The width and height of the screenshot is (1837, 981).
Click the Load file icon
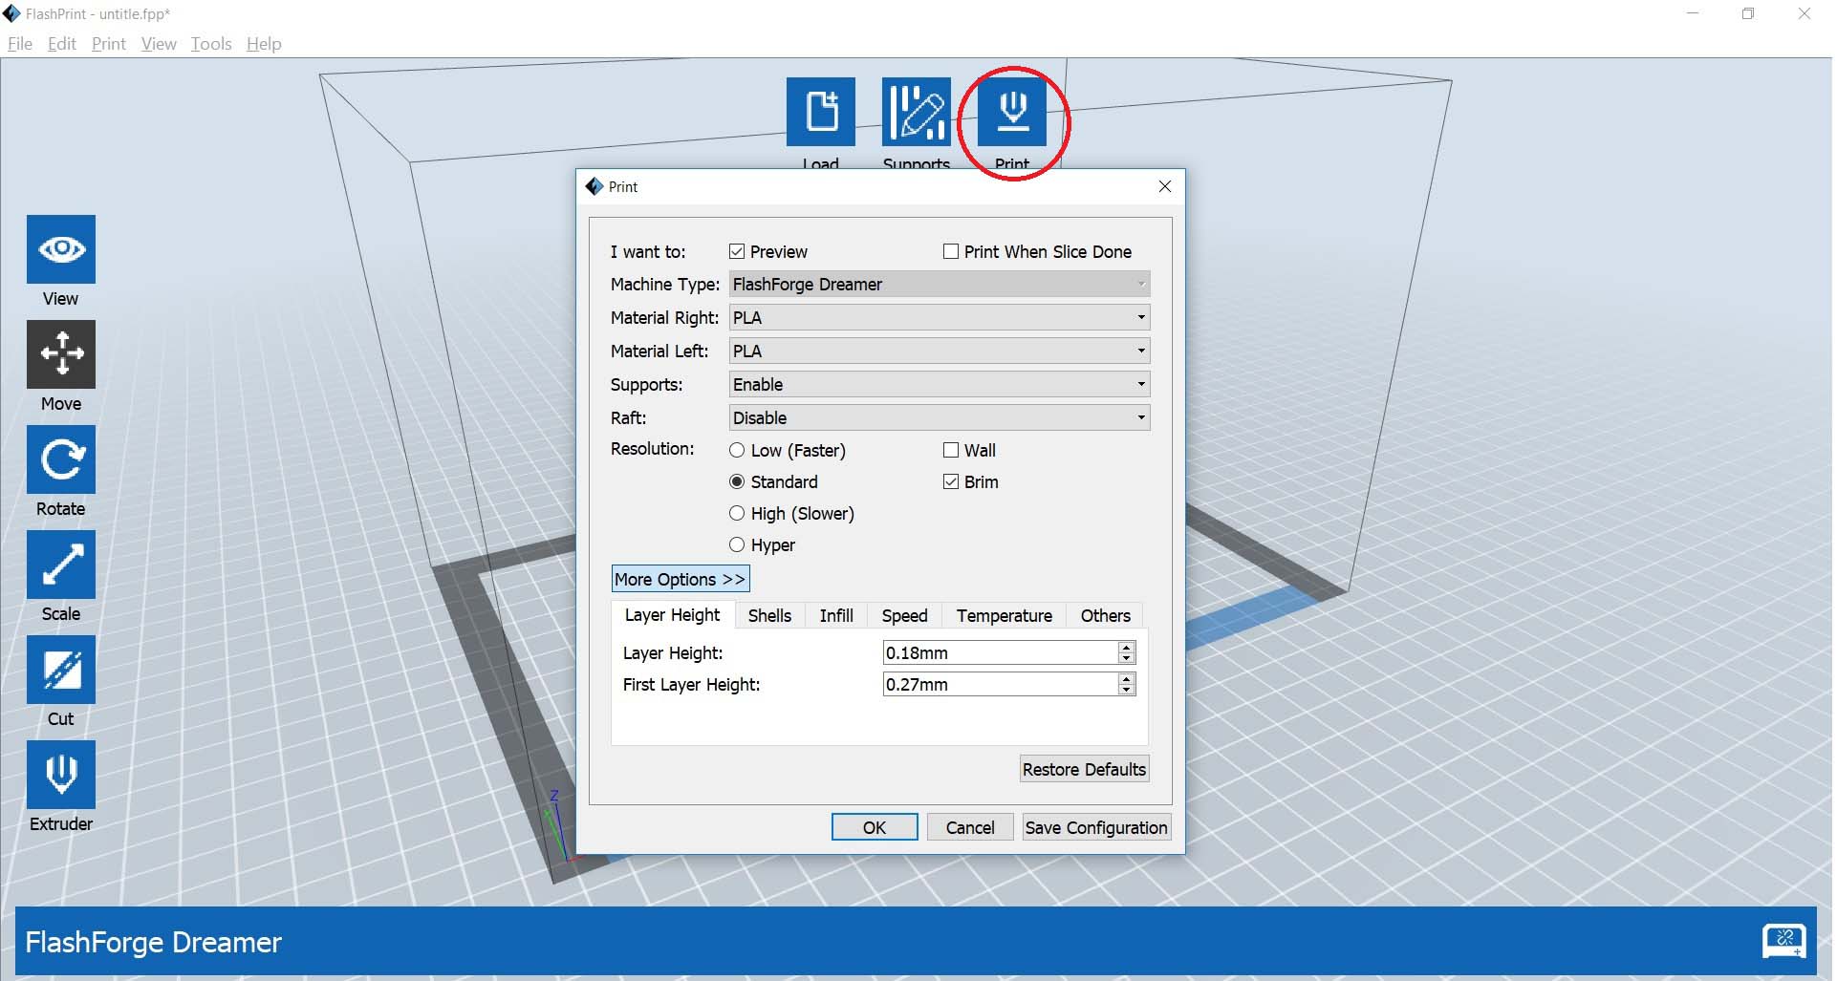[x=821, y=112]
